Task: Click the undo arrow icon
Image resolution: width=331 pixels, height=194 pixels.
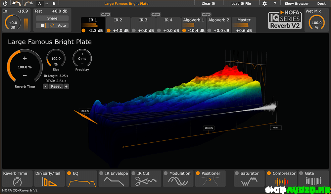Action: [17, 4]
